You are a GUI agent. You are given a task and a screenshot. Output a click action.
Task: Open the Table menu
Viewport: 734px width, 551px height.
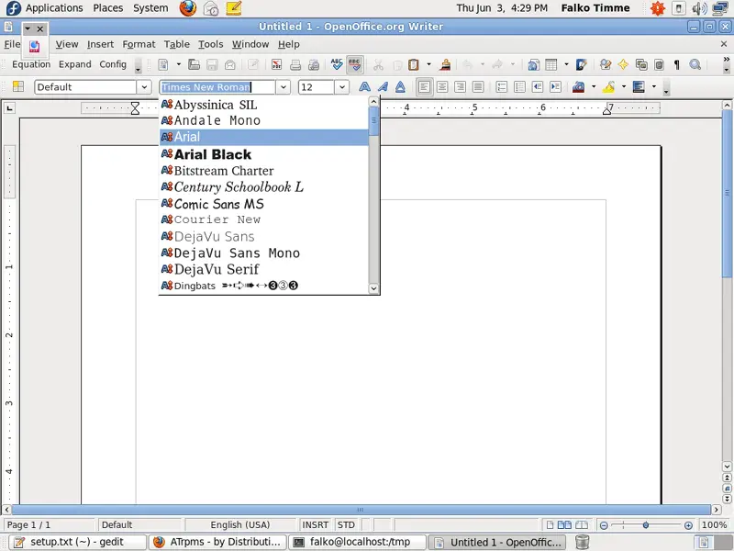(176, 44)
